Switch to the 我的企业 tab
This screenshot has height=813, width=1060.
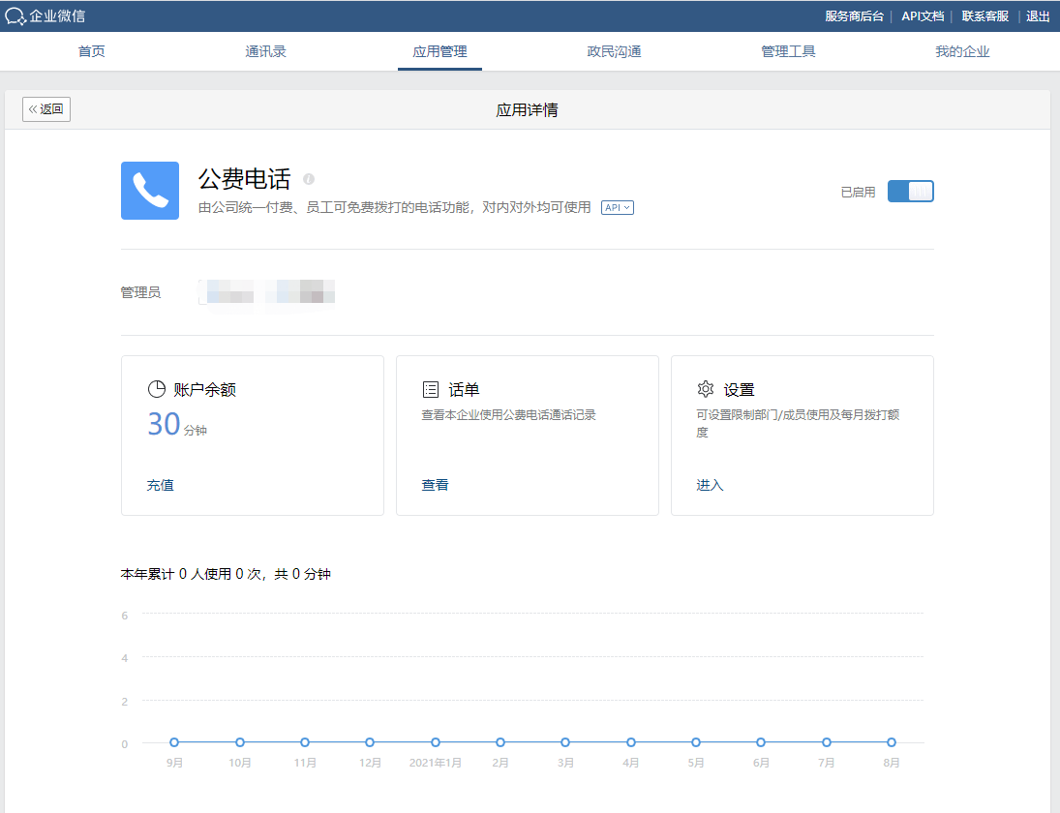pyautogui.click(x=962, y=51)
